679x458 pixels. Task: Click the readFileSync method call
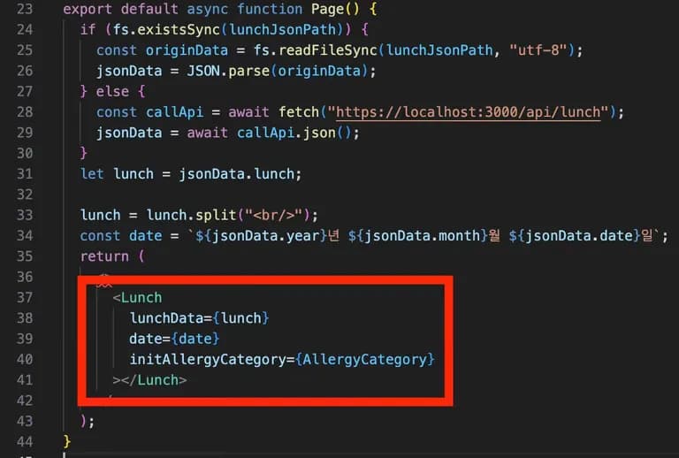click(328, 50)
